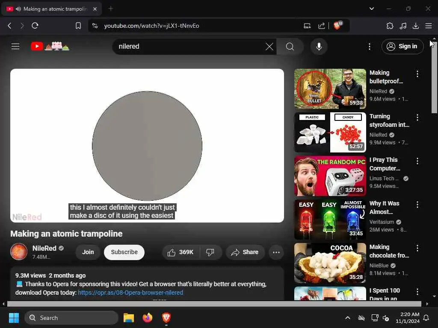The width and height of the screenshot is (438, 328).
Task: Open the LED video thumbnail by Veritasium
Action: point(330,219)
